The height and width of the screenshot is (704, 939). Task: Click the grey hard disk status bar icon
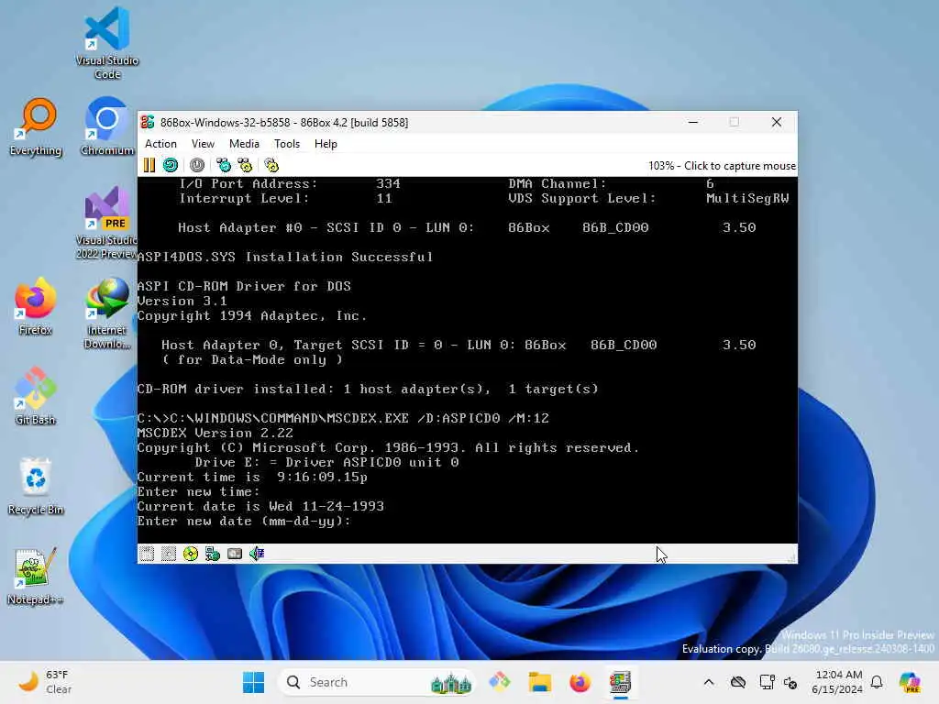coord(235,554)
